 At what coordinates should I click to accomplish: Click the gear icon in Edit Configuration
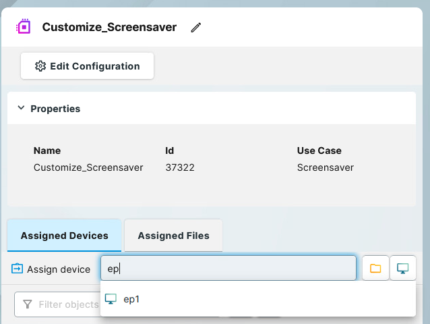(x=40, y=66)
